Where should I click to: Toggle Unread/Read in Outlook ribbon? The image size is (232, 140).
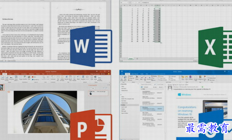click(196, 78)
